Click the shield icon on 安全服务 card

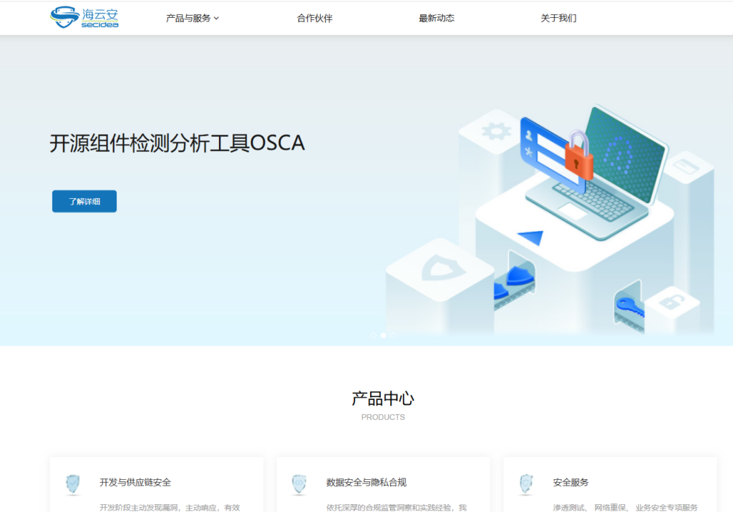point(526,484)
